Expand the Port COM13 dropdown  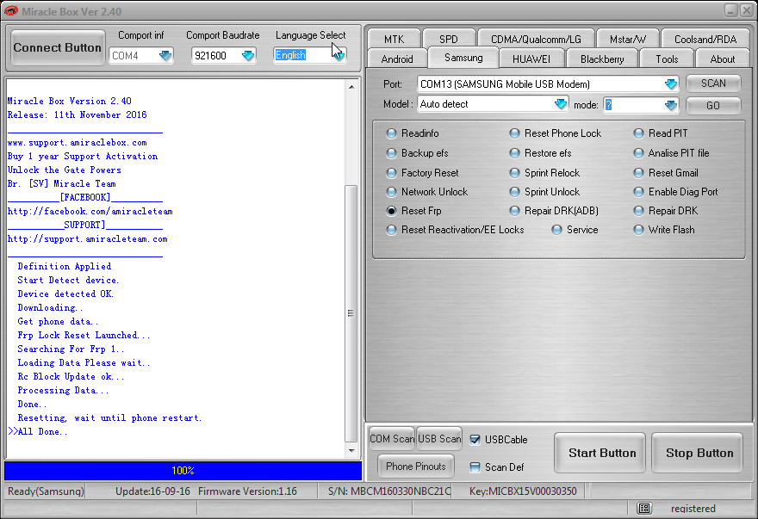click(x=670, y=84)
